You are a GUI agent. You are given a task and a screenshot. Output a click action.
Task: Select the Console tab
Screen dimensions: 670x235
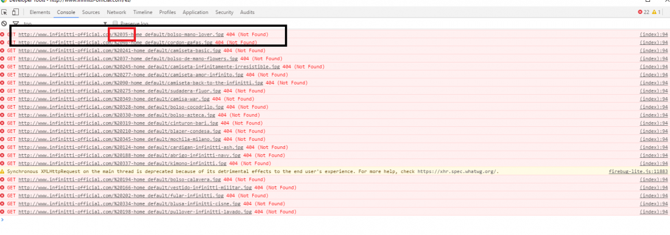pyautogui.click(x=66, y=12)
